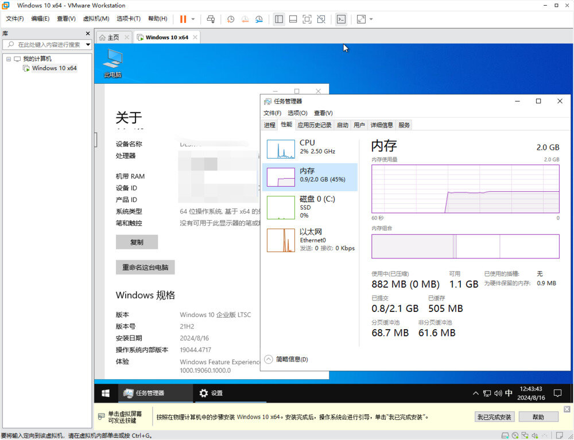Toggle the show thumbnail bar icon
The height and width of the screenshot is (440, 574).
(x=292, y=19)
